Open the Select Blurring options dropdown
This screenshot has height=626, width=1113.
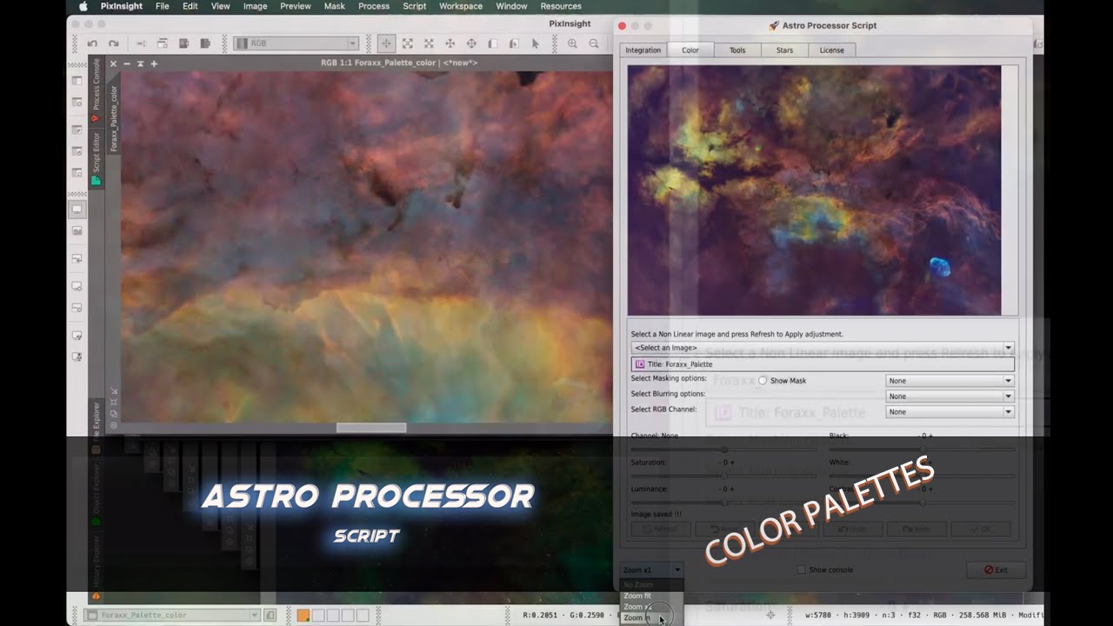[x=950, y=396]
